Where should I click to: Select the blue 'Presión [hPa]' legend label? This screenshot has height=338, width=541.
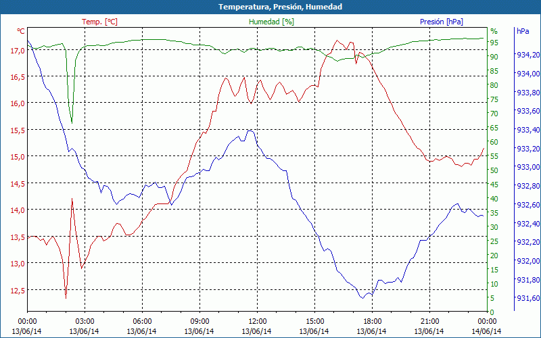(x=442, y=22)
